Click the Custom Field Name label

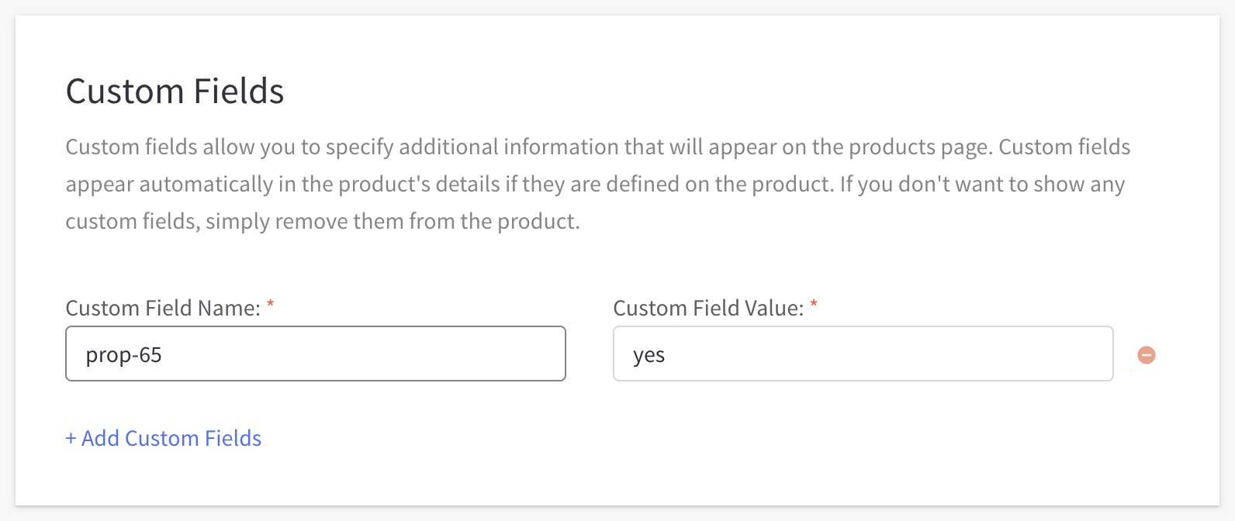tap(163, 309)
